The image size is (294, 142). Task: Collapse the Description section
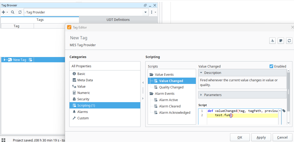tap(201, 73)
